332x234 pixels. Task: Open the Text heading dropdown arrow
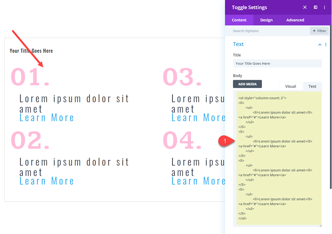point(320,45)
